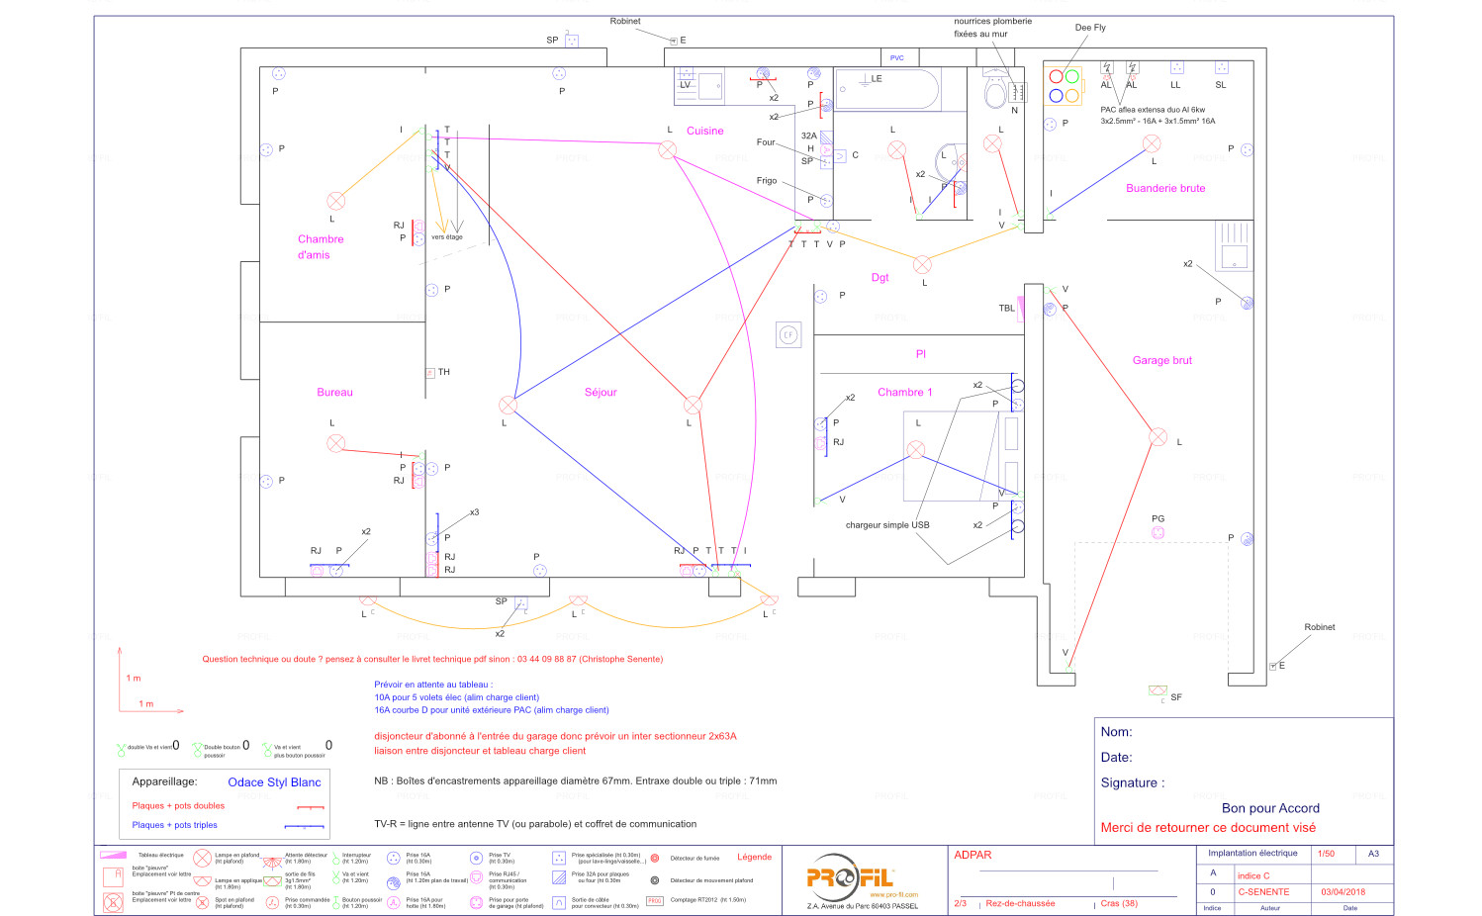Select the Dgt hallway ceiling lamp
Viewport: 1482px width, 916px height.
point(922,264)
